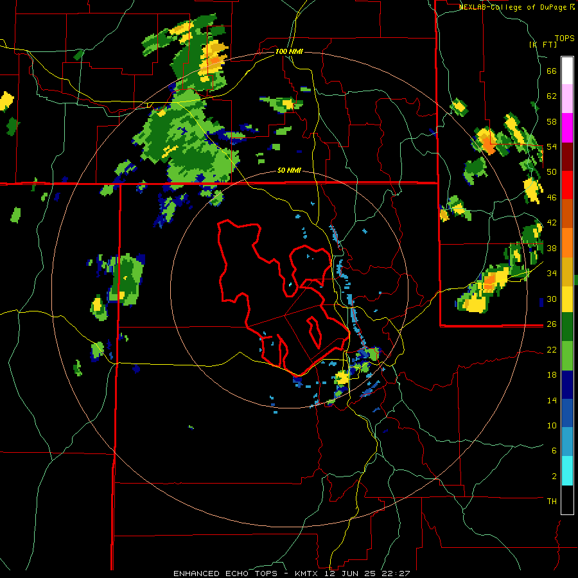Select the KMTX radar site identifier

coord(306,574)
